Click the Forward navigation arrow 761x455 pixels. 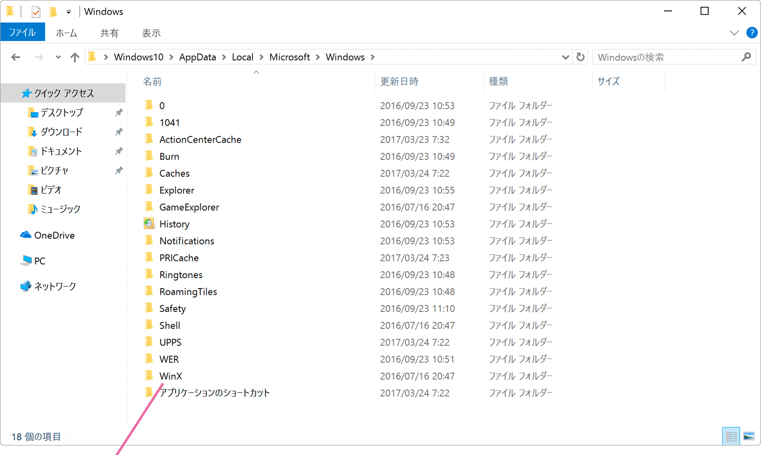tap(39, 58)
